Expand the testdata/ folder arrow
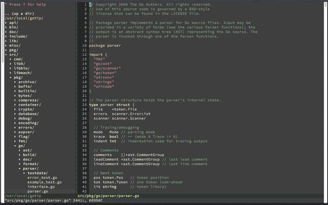 point(24,173)
